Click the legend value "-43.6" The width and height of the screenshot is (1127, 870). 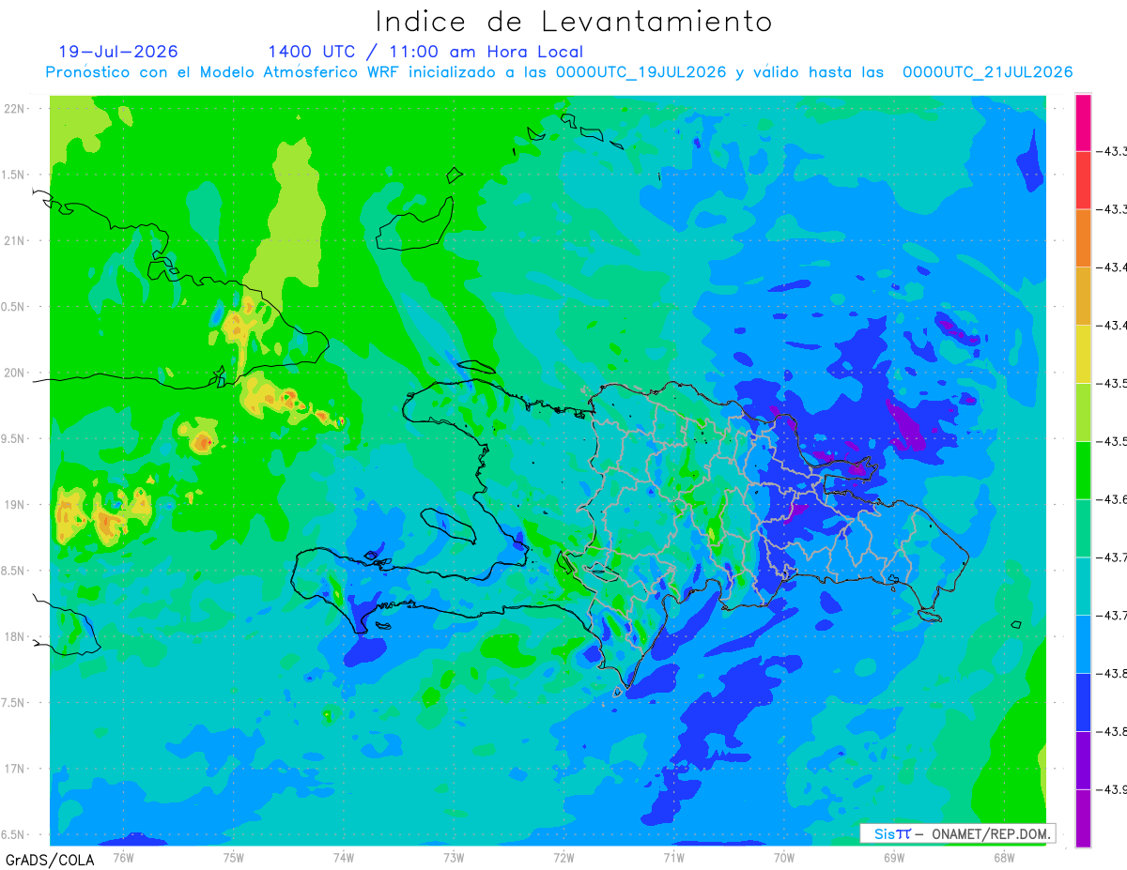(1114, 499)
